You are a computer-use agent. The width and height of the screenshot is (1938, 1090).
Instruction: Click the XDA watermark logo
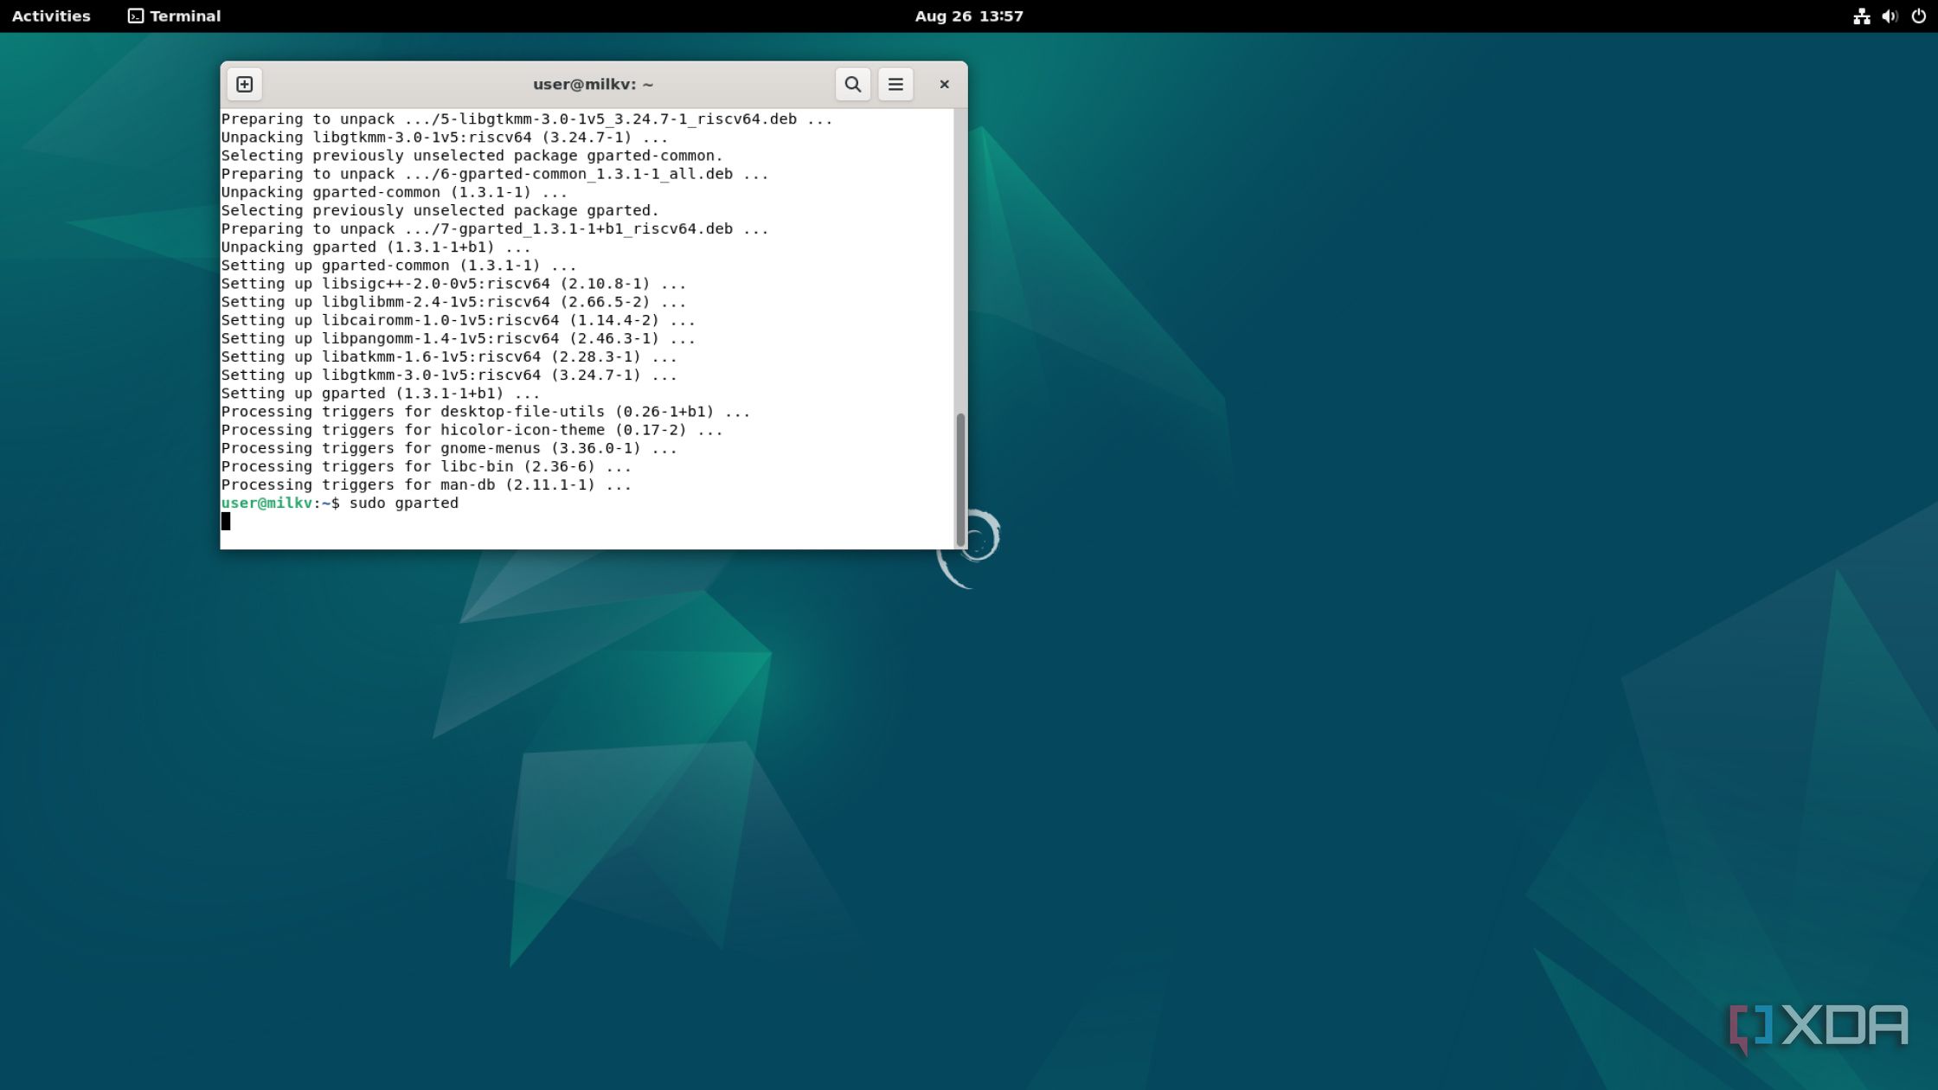click(1818, 1027)
